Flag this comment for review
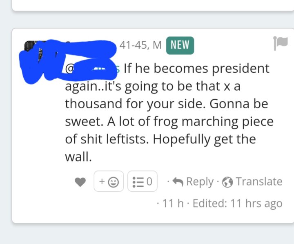 [280, 43]
